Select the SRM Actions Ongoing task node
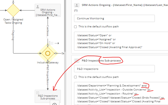 (48, 10)
